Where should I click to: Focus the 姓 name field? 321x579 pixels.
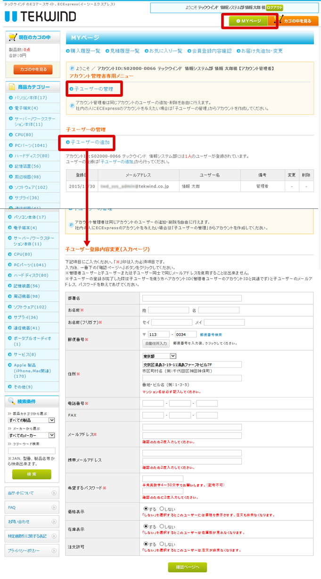pyautogui.click(x=168, y=310)
